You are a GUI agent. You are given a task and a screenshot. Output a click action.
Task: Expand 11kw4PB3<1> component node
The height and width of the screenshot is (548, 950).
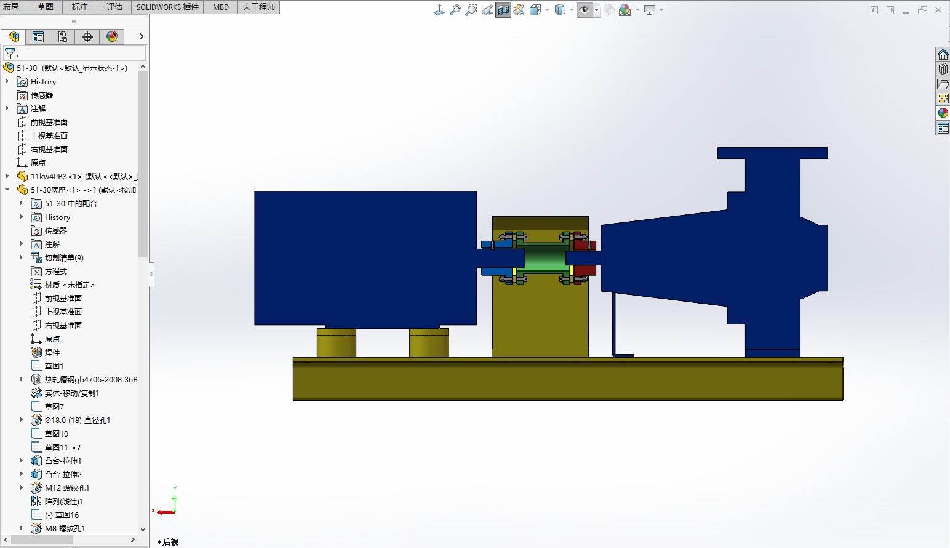(7, 176)
